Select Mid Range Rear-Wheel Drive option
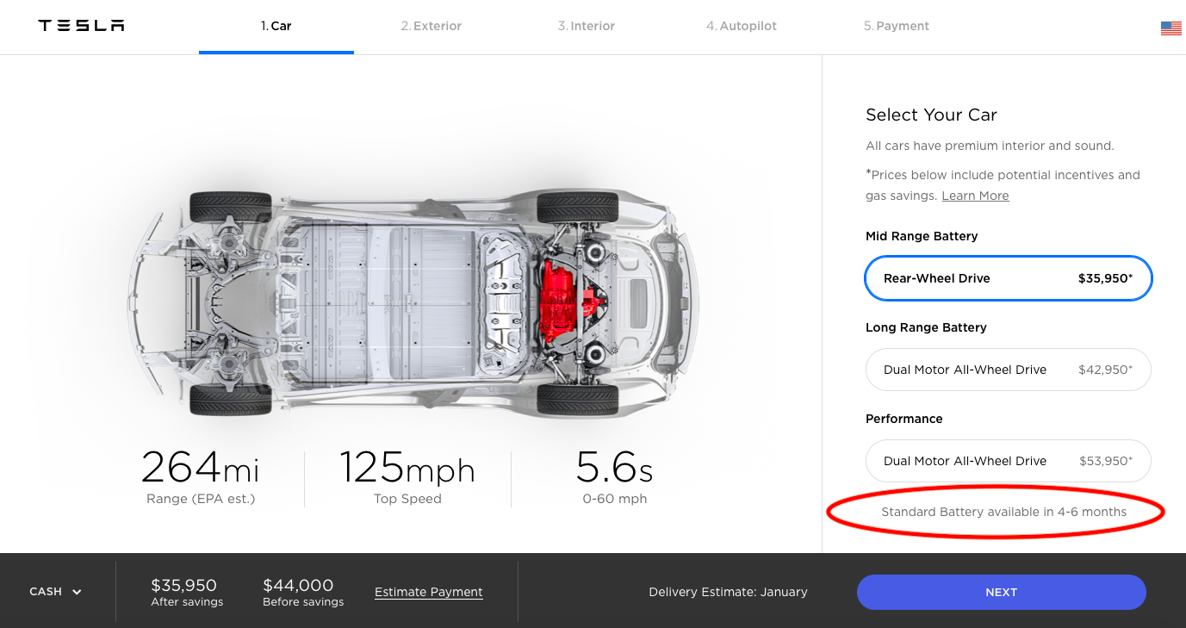The image size is (1186, 628). [x=1008, y=278]
